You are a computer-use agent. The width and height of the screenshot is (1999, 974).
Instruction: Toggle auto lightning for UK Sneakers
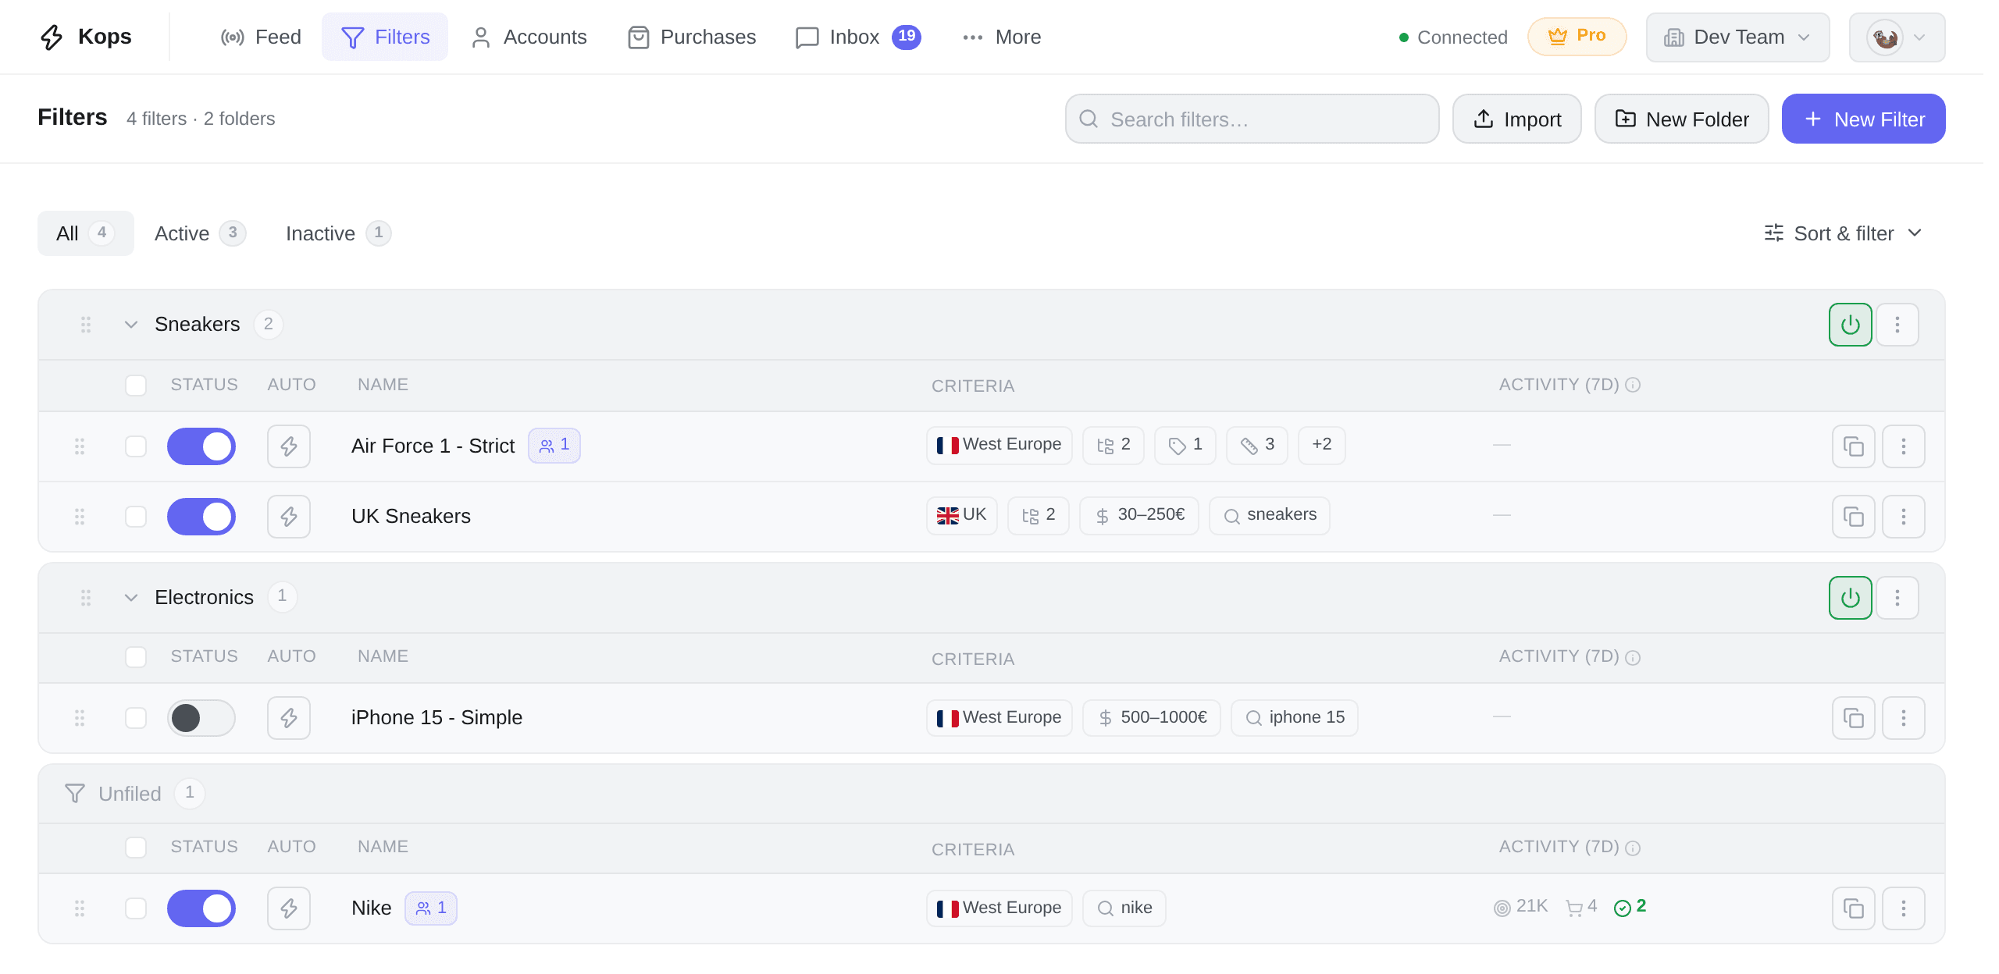pos(289,517)
